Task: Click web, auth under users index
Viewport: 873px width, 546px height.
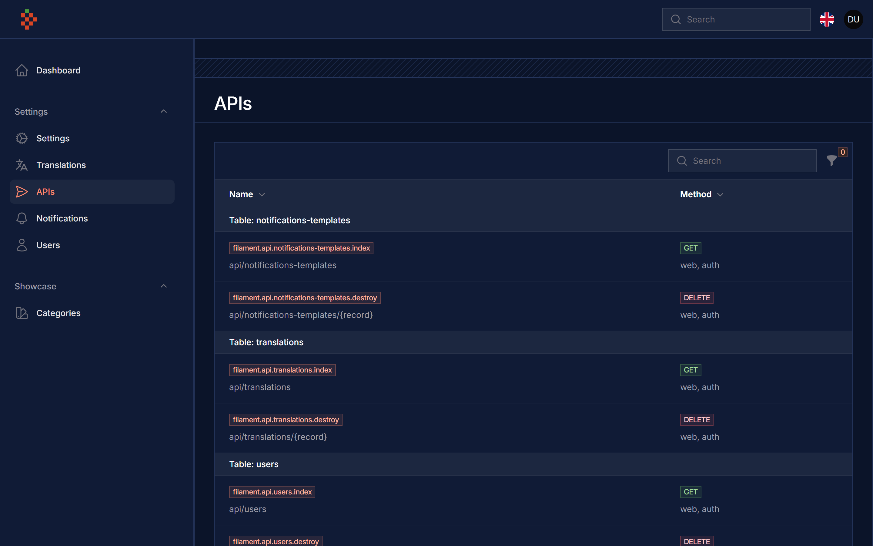Action: coord(700,510)
